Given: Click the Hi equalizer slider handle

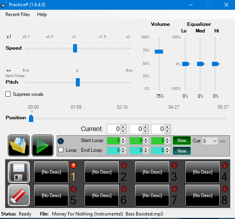Looking at the screenshot, I should point(216,64).
